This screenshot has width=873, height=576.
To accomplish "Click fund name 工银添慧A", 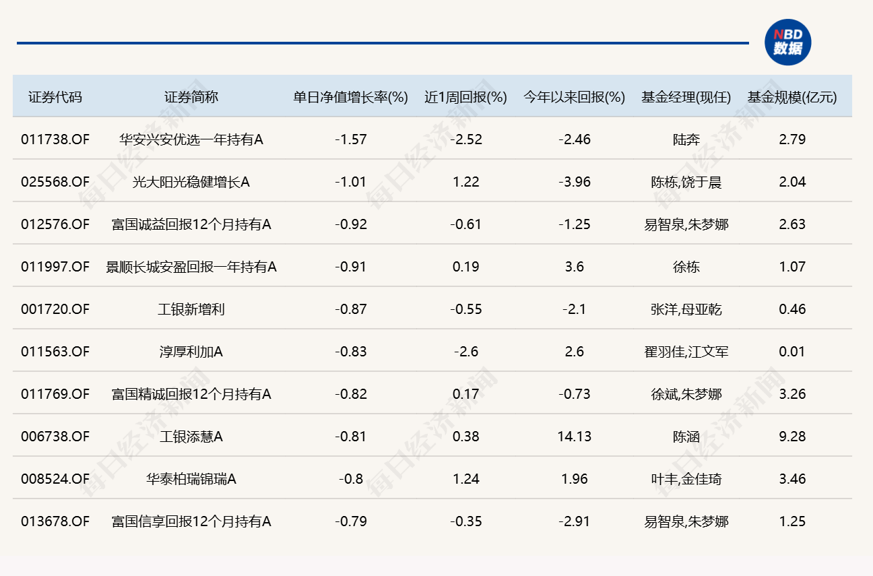I will pyautogui.click(x=191, y=437).
